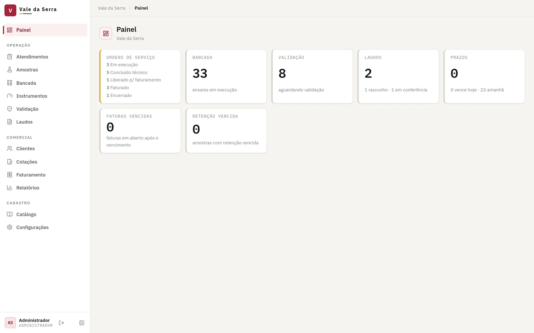
Task: Log out using the exit icon
Action: click(61, 323)
